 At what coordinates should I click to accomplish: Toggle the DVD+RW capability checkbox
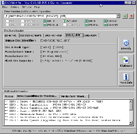(x=65, y=21)
